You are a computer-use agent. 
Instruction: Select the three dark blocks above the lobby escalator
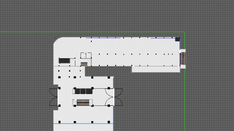tap(83, 91)
